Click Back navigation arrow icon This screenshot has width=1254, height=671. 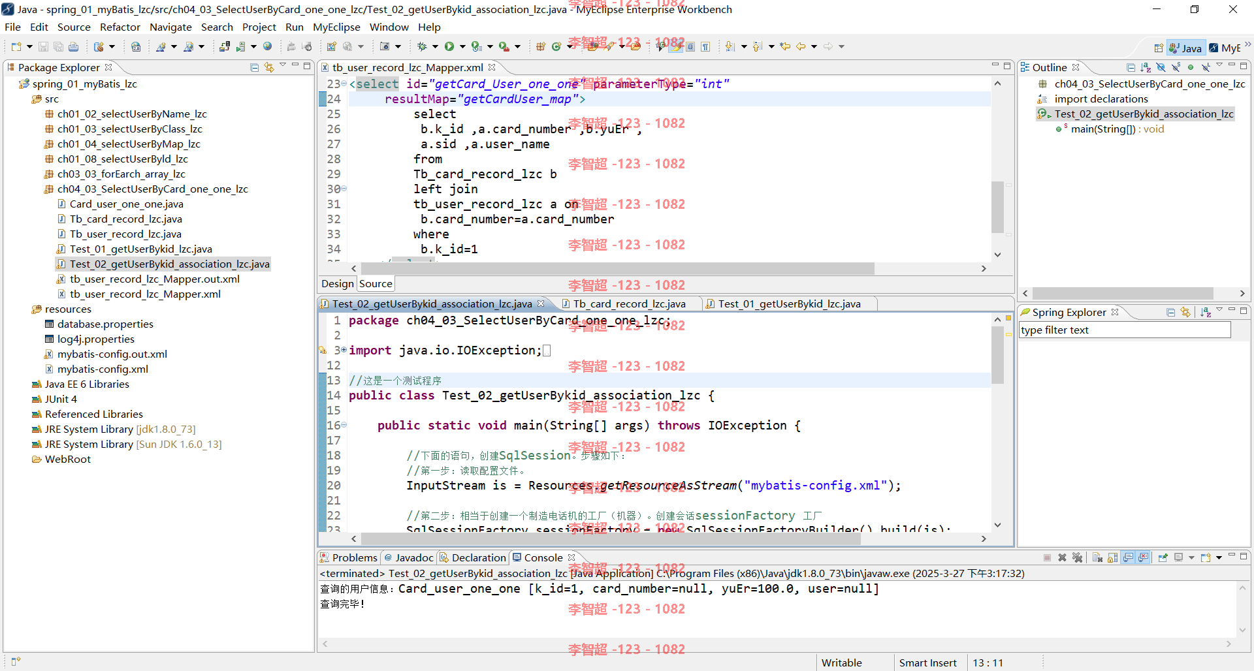click(801, 46)
